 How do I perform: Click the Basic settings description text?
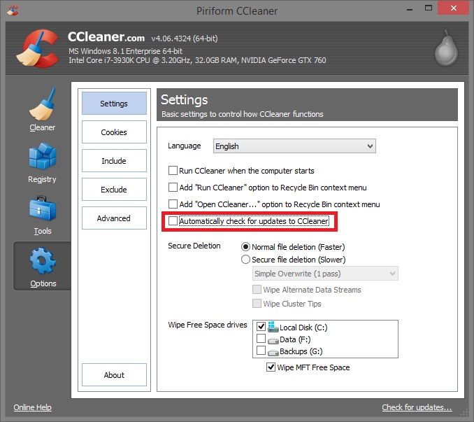243,114
